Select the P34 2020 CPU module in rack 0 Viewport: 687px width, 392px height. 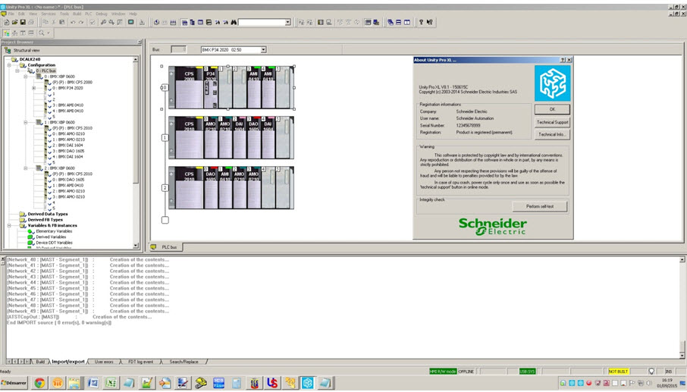point(211,88)
